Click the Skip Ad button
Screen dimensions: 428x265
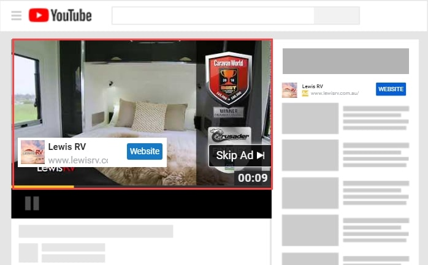[x=240, y=155]
